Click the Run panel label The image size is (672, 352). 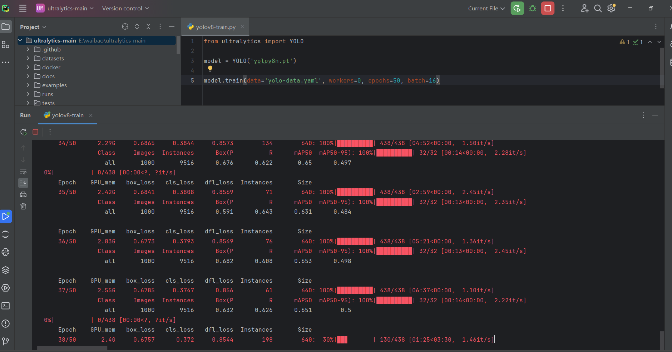click(x=25, y=115)
